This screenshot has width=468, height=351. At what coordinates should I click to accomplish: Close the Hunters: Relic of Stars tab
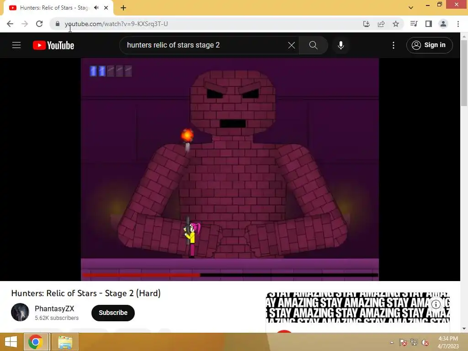click(106, 8)
